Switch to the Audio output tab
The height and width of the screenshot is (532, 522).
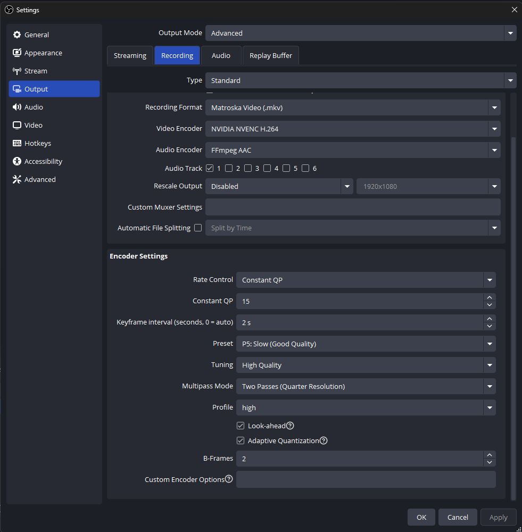[221, 55]
